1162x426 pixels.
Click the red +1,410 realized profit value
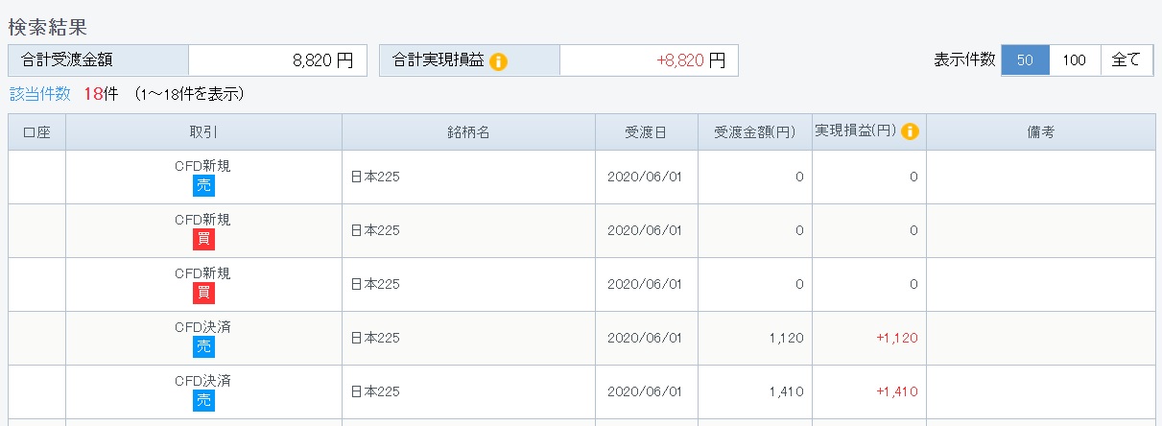coord(896,391)
